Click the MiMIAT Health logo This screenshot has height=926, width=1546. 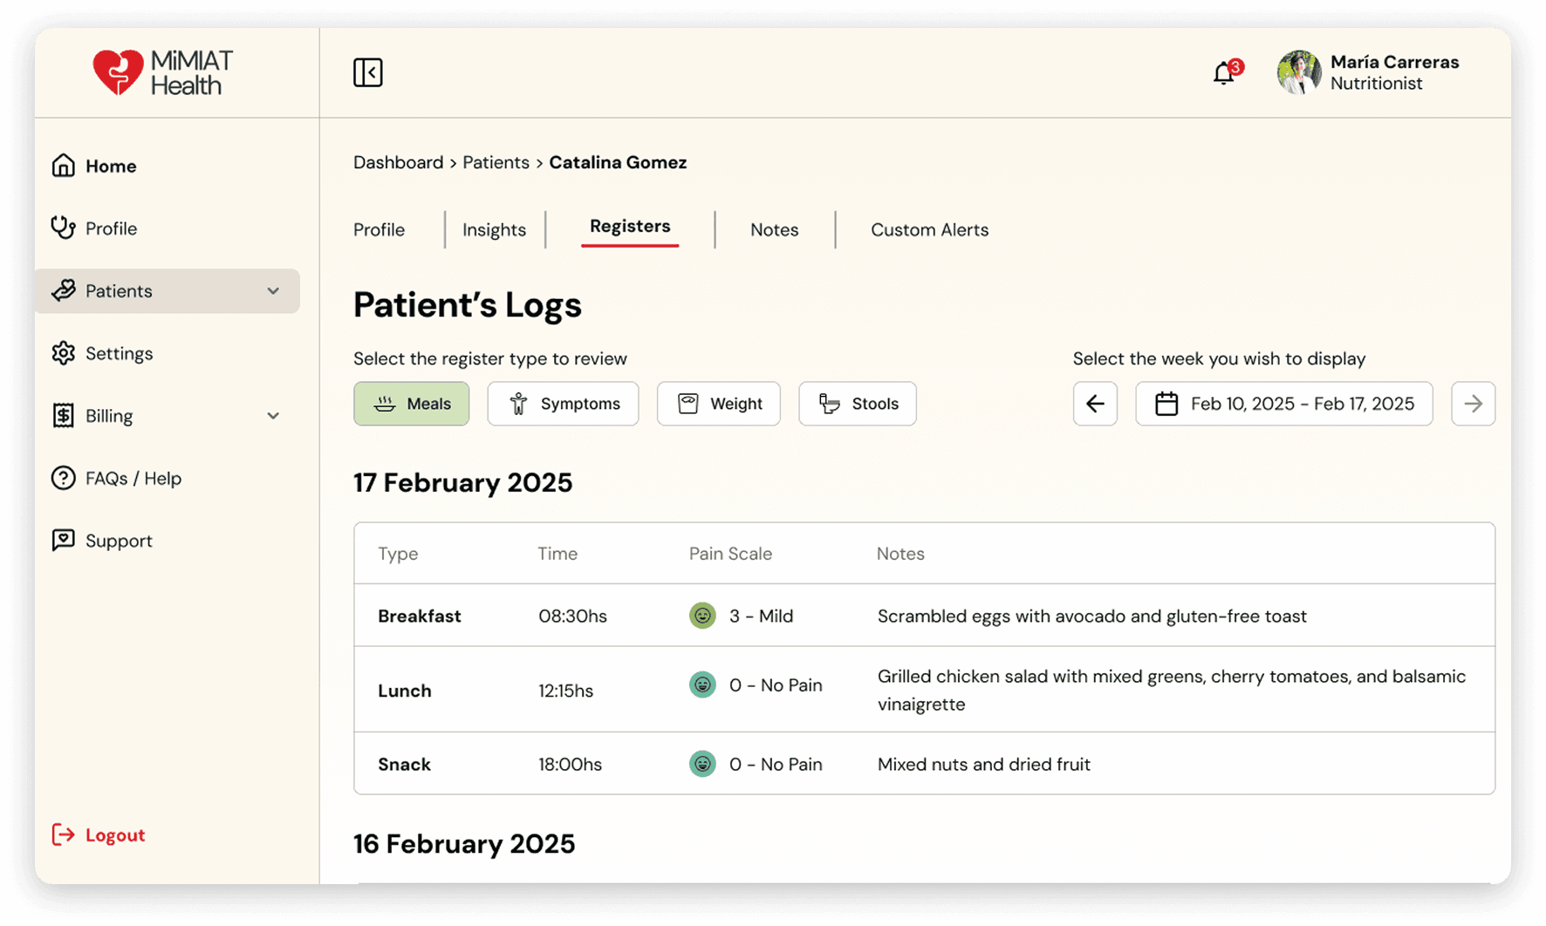[x=163, y=72]
